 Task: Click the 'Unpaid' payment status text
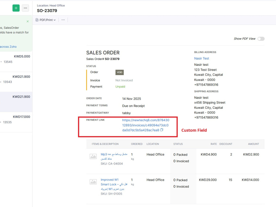[120, 87]
